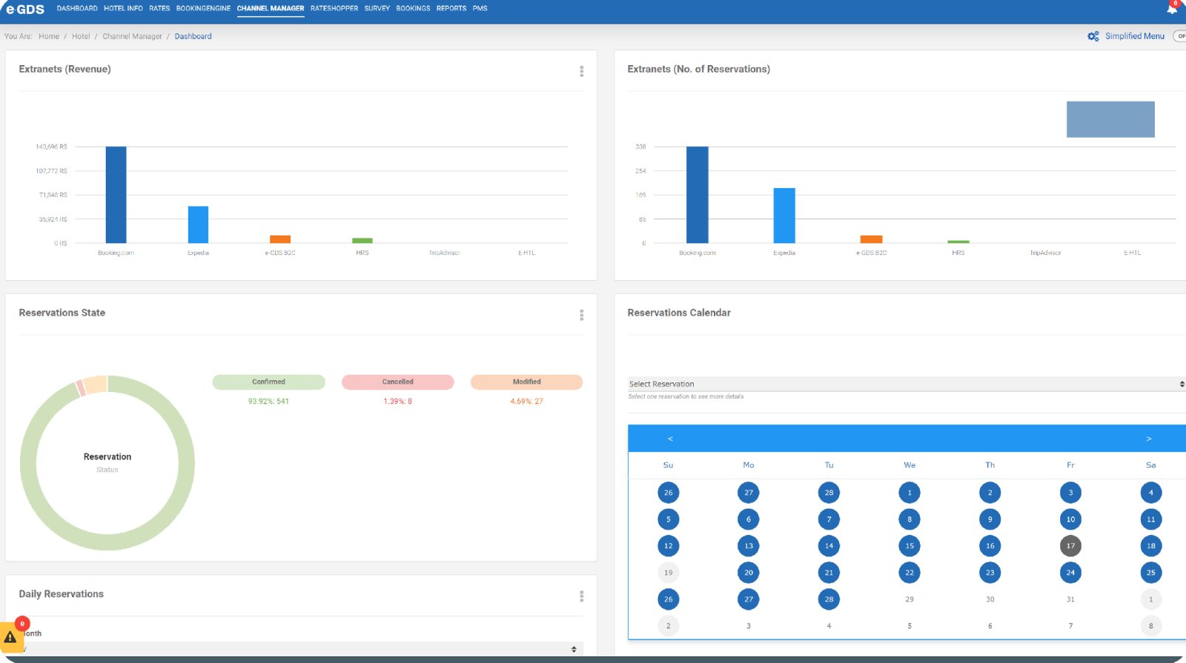
Task: Open the Reports menu
Action: pyautogui.click(x=451, y=9)
